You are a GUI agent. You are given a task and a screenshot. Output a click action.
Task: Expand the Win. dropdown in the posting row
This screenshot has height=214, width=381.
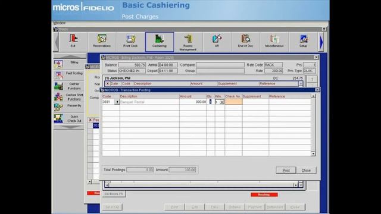click(x=221, y=102)
